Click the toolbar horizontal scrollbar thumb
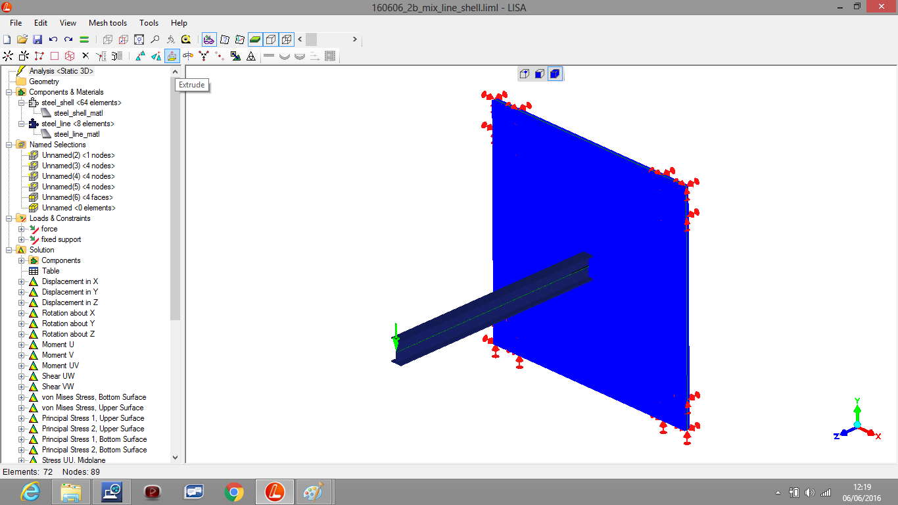The width and height of the screenshot is (898, 505). (x=312, y=39)
